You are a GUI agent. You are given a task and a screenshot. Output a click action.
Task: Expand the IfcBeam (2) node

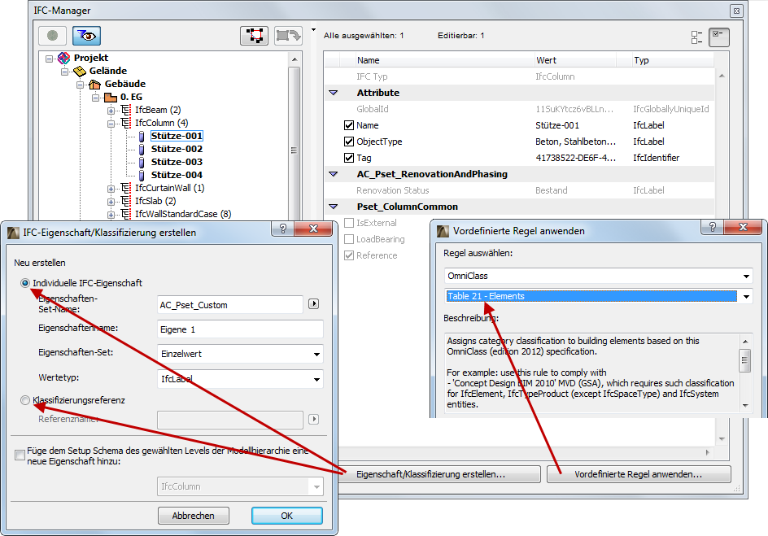click(111, 111)
